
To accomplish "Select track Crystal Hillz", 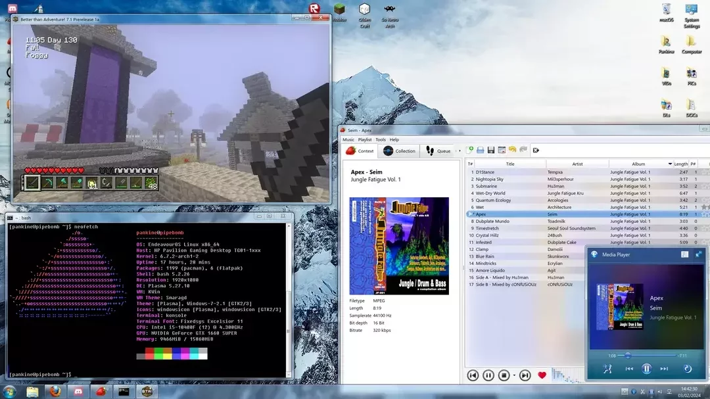I will (588, 235).
